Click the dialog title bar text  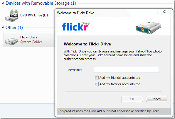(75, 13)
